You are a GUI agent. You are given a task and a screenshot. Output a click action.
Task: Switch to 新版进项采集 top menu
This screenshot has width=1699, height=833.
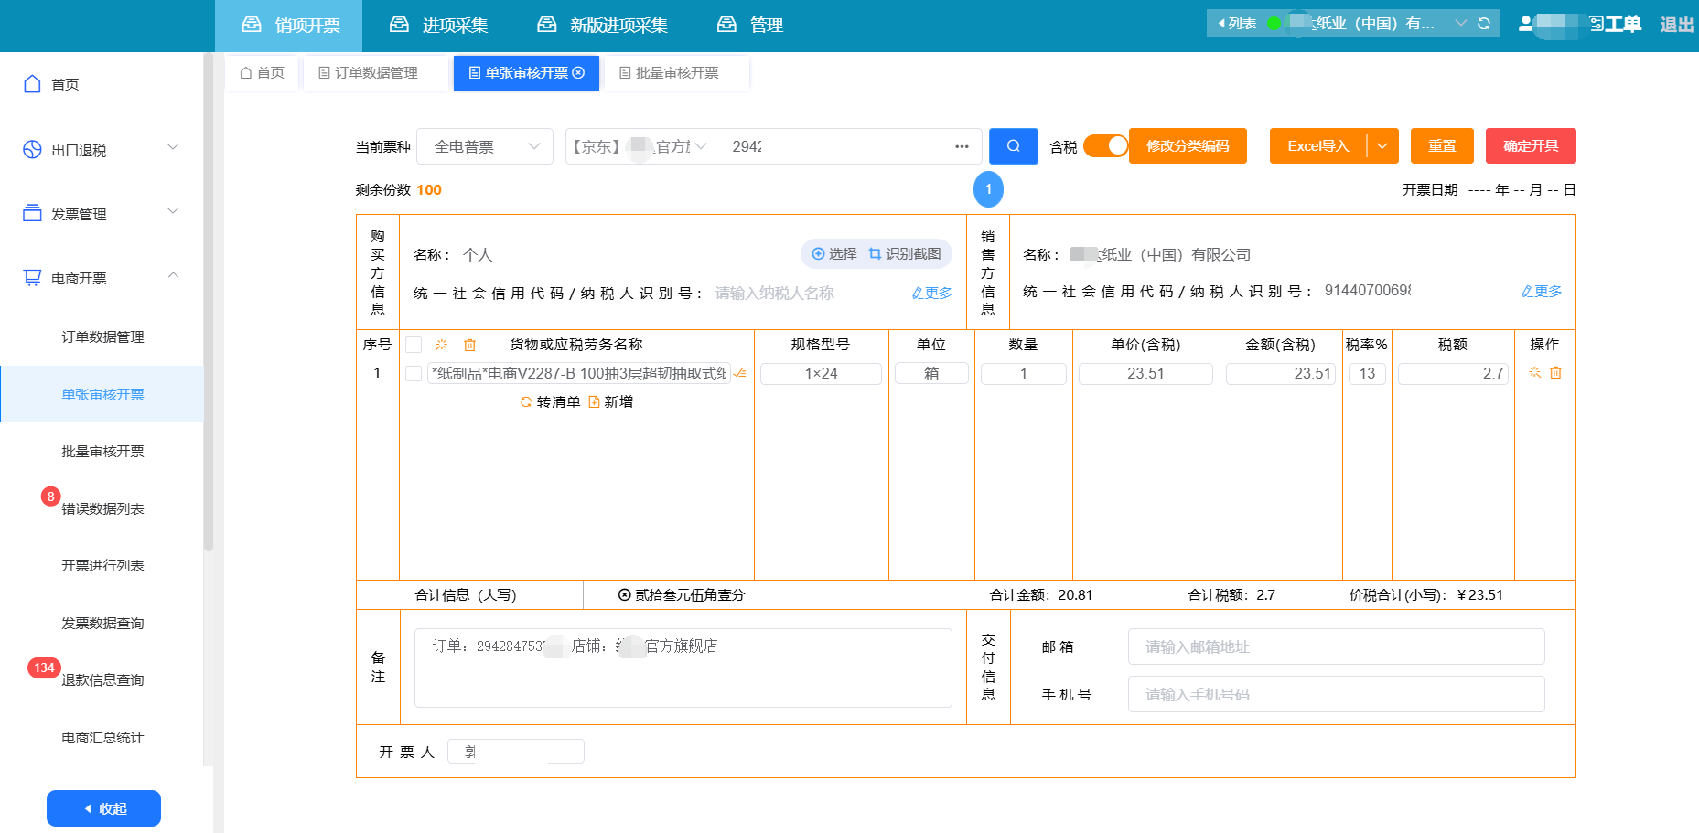(602, 26)
